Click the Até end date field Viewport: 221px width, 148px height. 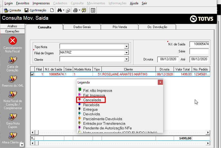coord(199,59)
